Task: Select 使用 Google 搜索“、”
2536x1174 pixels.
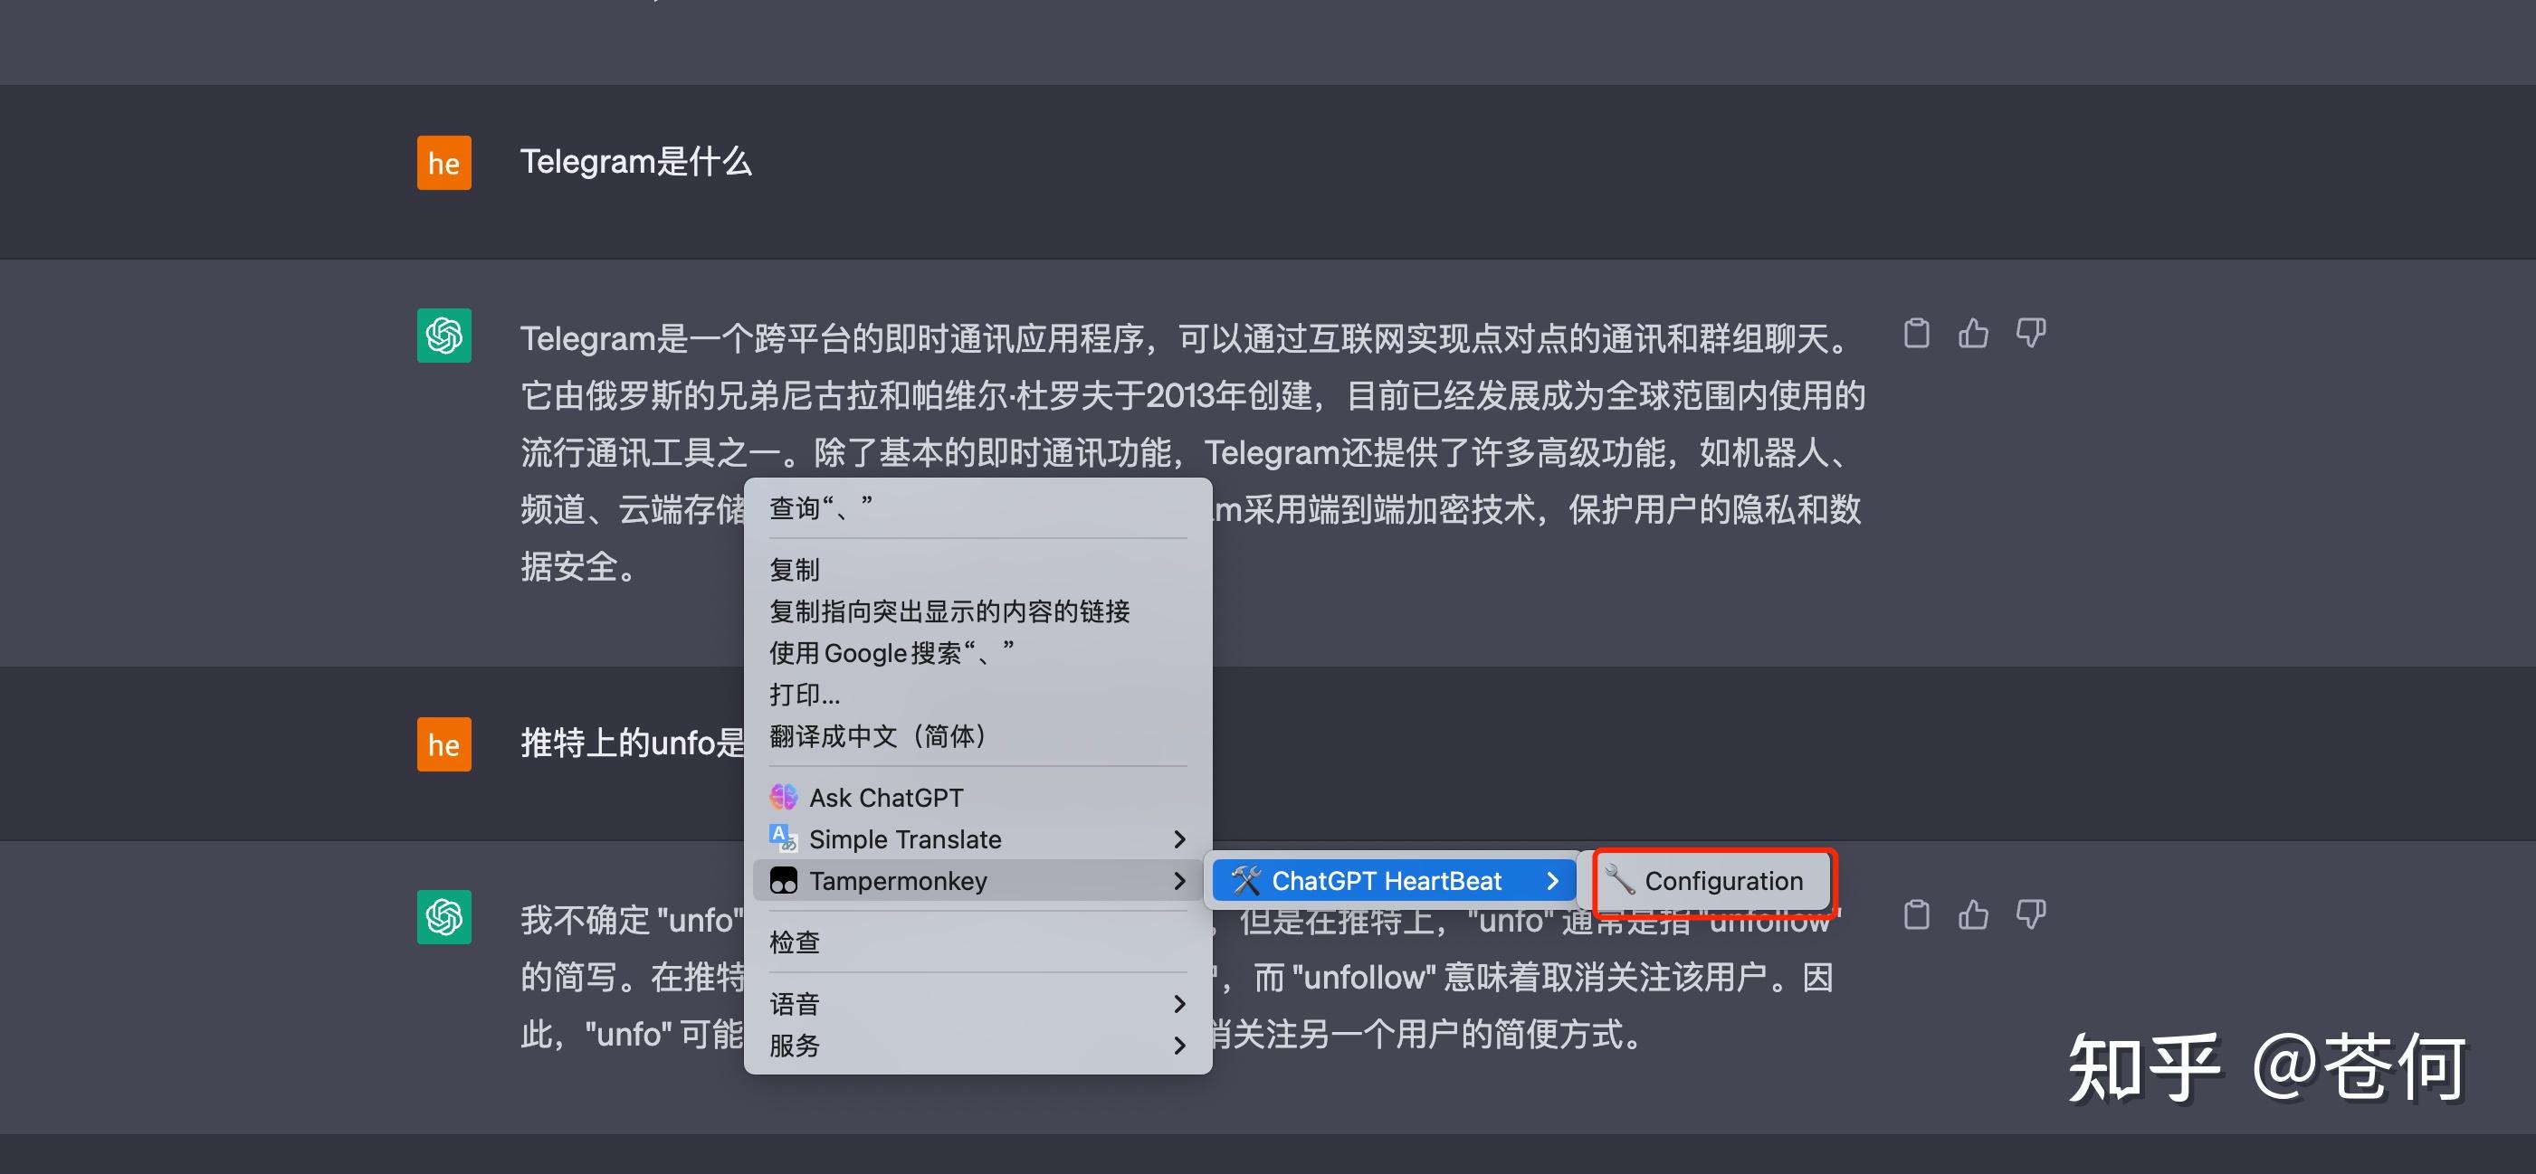Action: pyautogui.click(x=977, y=652)
